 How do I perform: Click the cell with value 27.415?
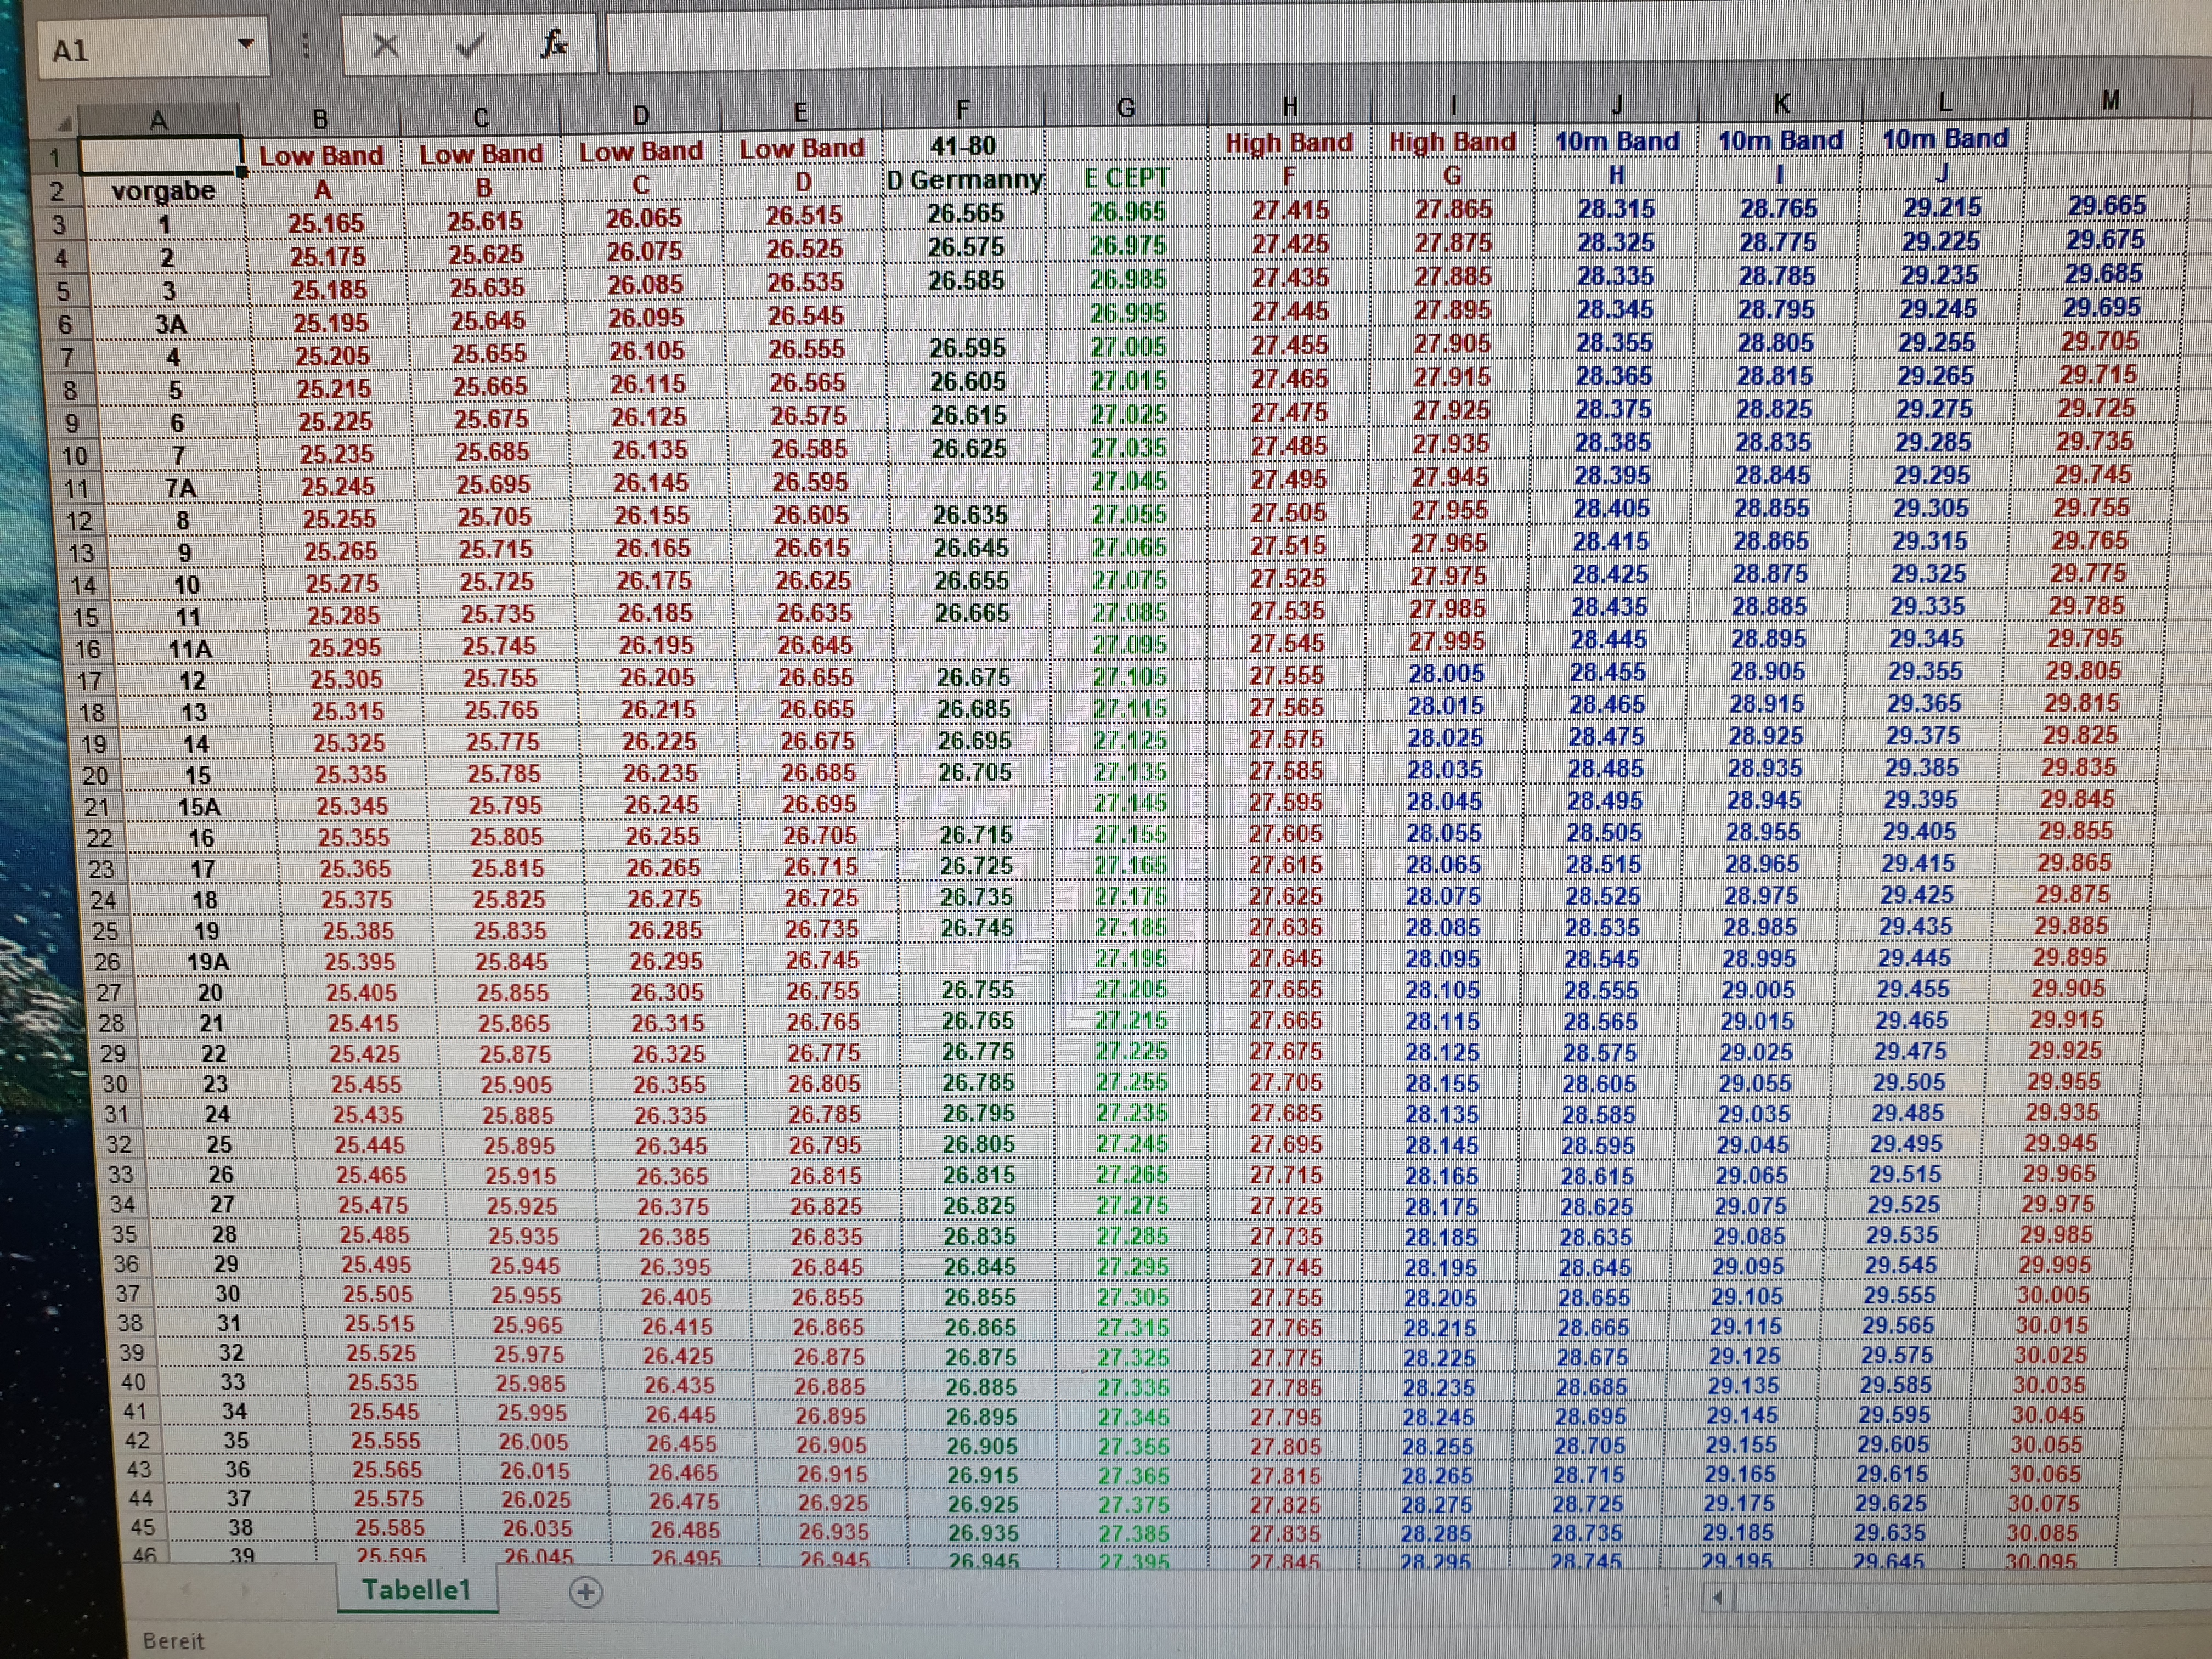1290,211
